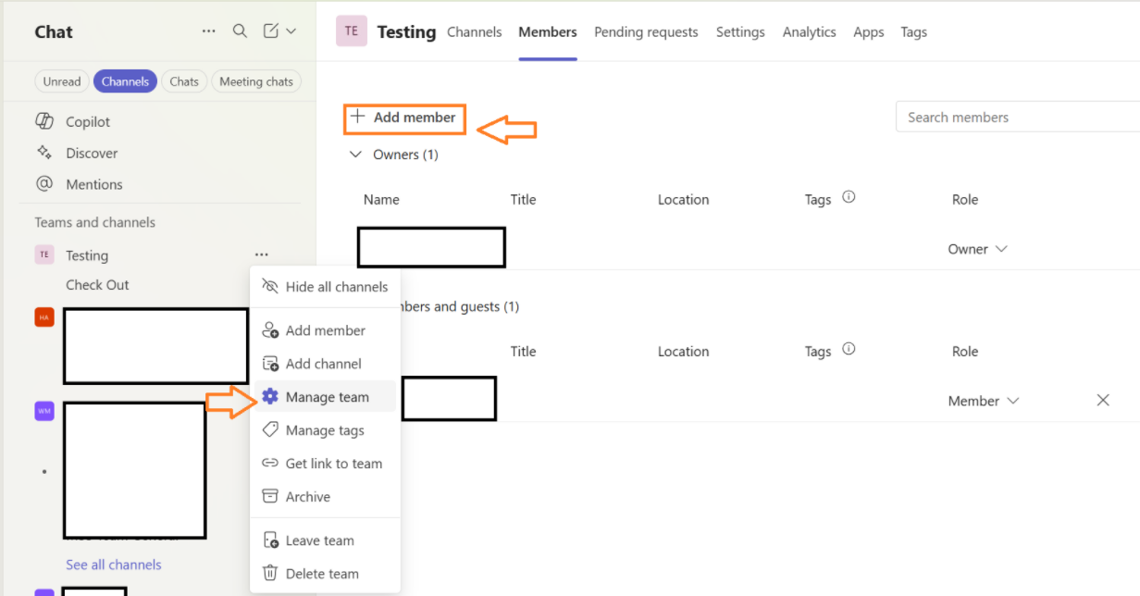
Task: Open the Tags tab
Action: click(x=914, y=31)
